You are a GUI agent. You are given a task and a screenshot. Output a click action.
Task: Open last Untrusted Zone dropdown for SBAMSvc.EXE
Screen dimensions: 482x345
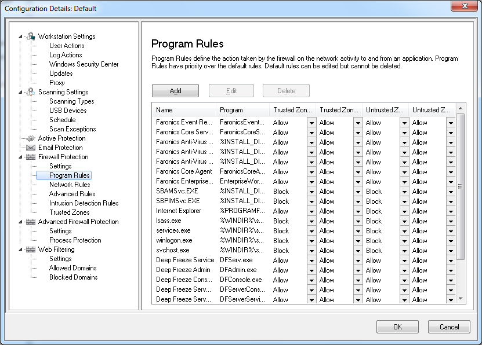click(451, 192)
